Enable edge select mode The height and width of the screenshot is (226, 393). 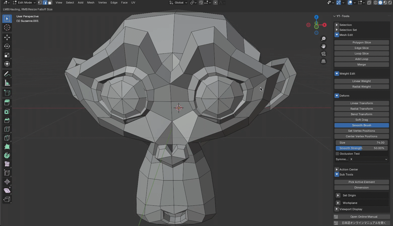click(45, 3)
